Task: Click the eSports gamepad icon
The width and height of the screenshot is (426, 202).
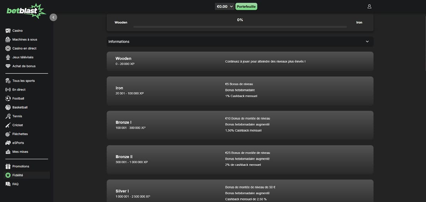Action: [x=8, y=143]
